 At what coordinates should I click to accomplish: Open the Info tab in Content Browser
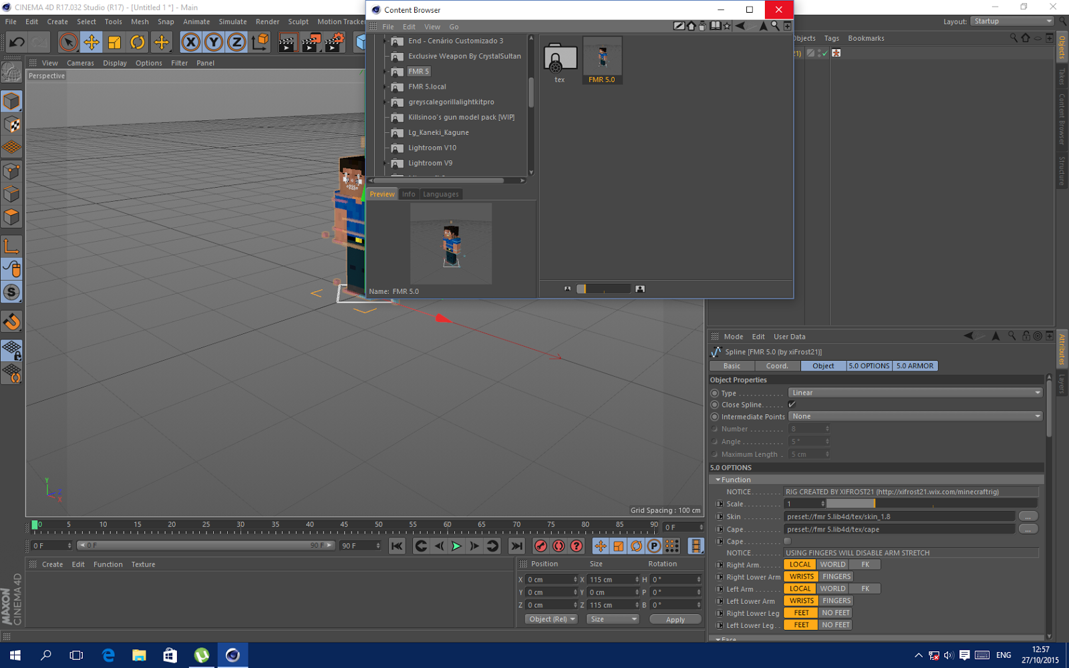point(408,194)
